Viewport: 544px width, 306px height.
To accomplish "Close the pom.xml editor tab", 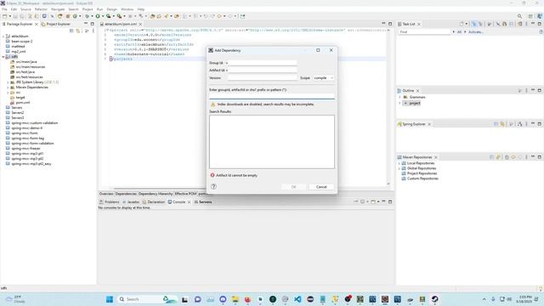I will pos(140,25).
